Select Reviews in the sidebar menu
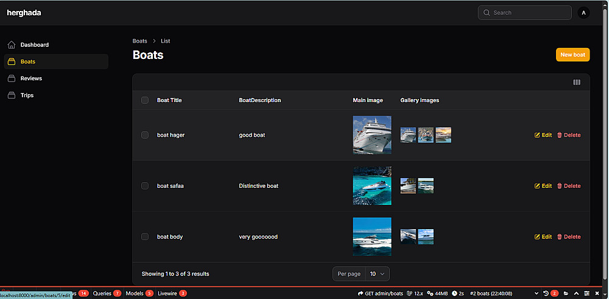 point(56,78)
